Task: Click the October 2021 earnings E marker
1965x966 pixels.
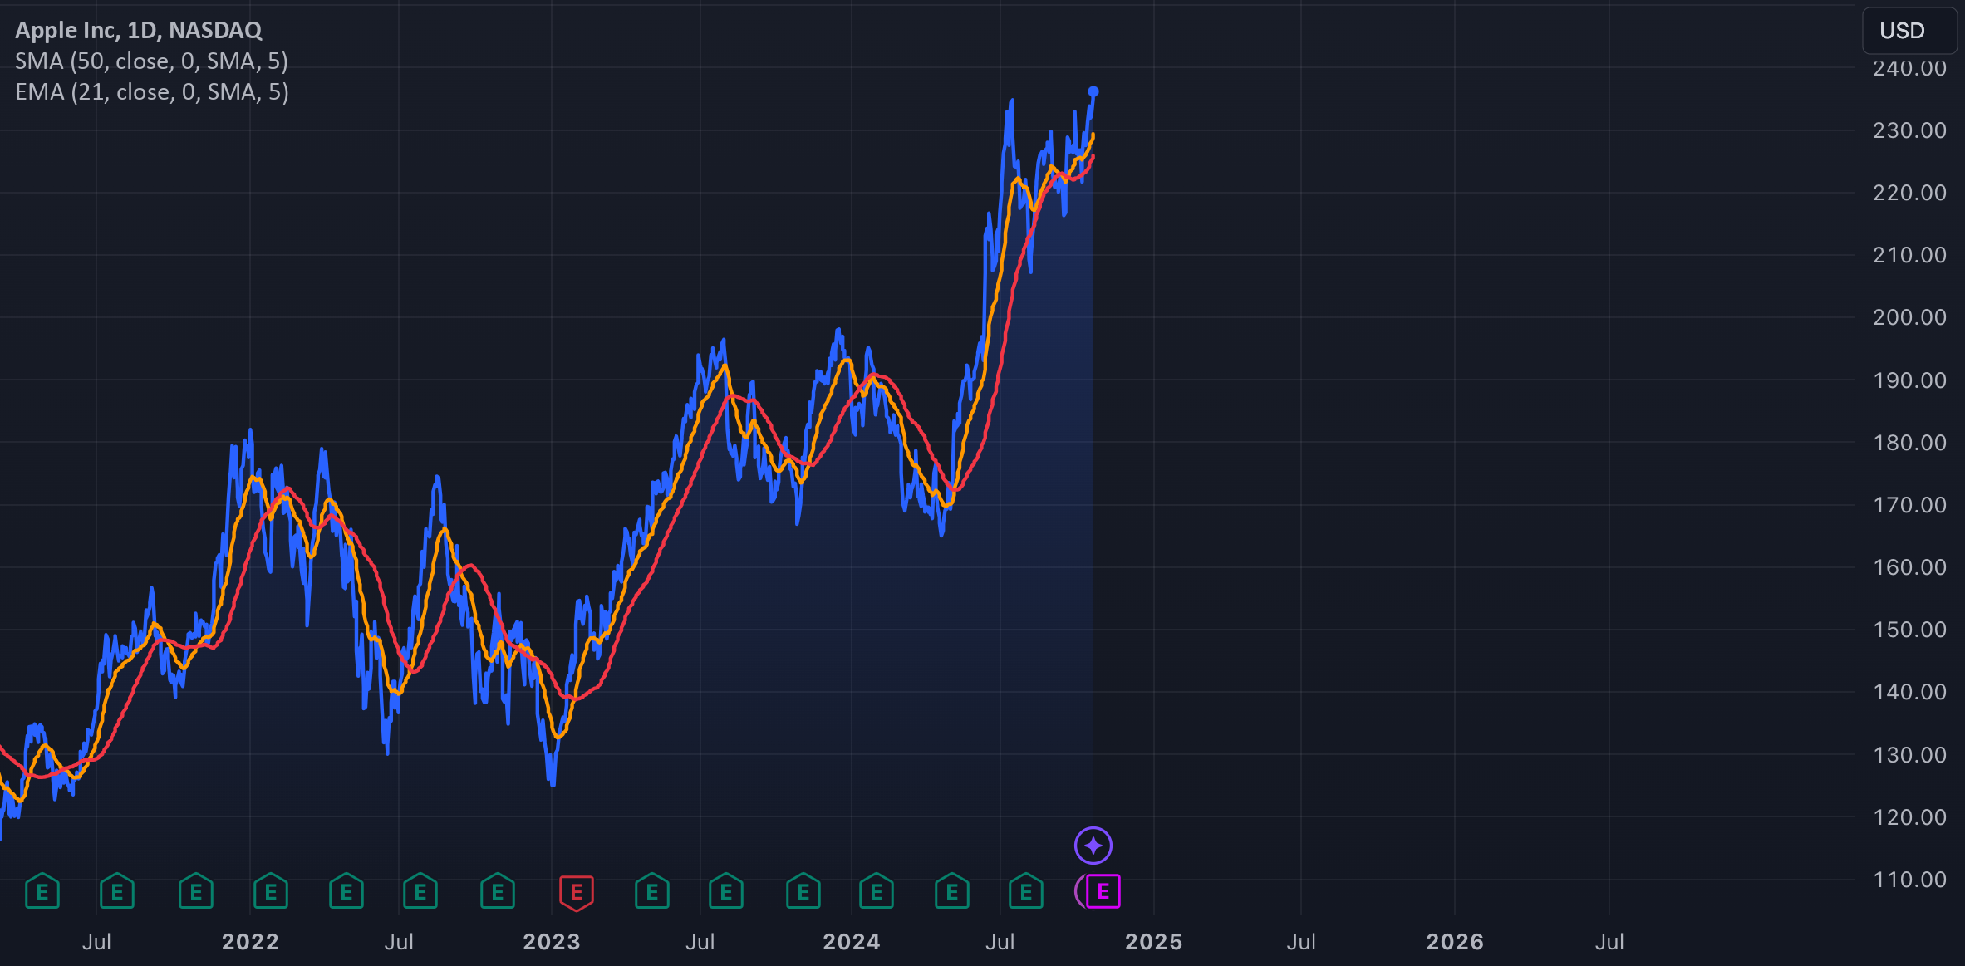Action: pos(196,892)
